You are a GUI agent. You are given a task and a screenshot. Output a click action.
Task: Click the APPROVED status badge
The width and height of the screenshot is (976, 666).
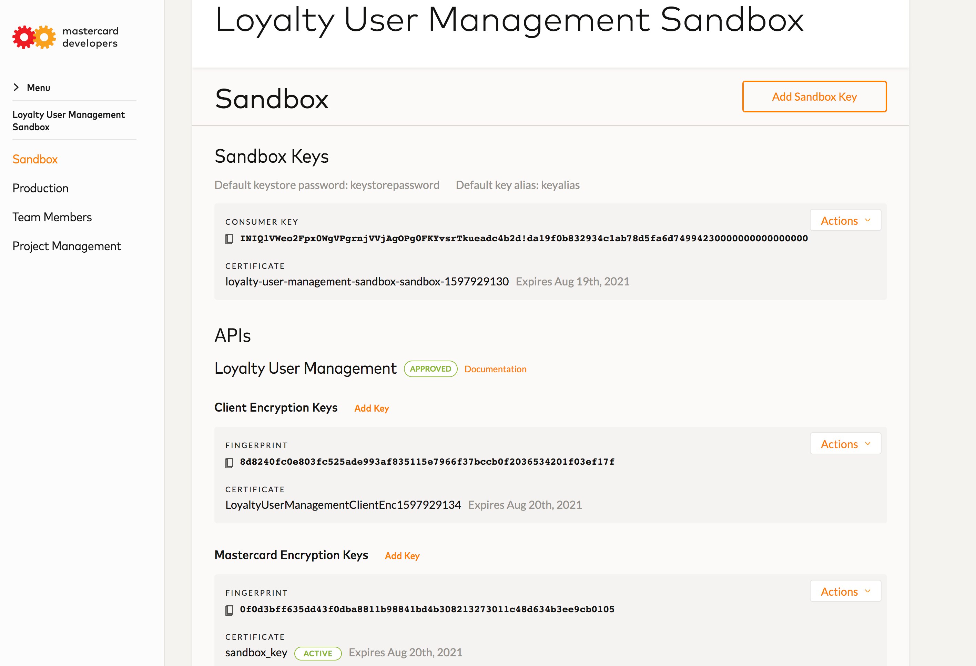click(x=430, y=369)
